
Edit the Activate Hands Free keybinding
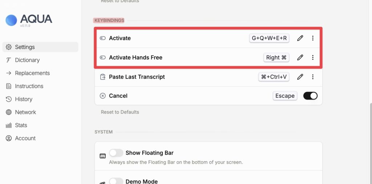click(300, 57)
